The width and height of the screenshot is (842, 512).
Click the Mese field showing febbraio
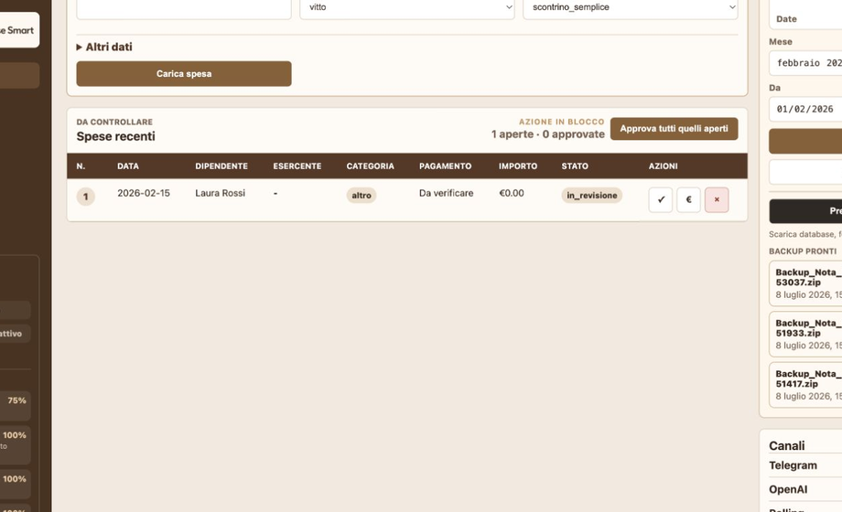pyautogui.click(x=805, y=63)
